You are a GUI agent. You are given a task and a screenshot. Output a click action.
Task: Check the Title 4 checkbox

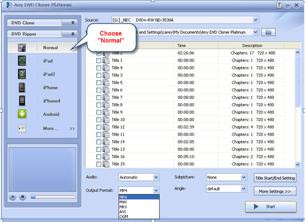(x=99, y=68)
